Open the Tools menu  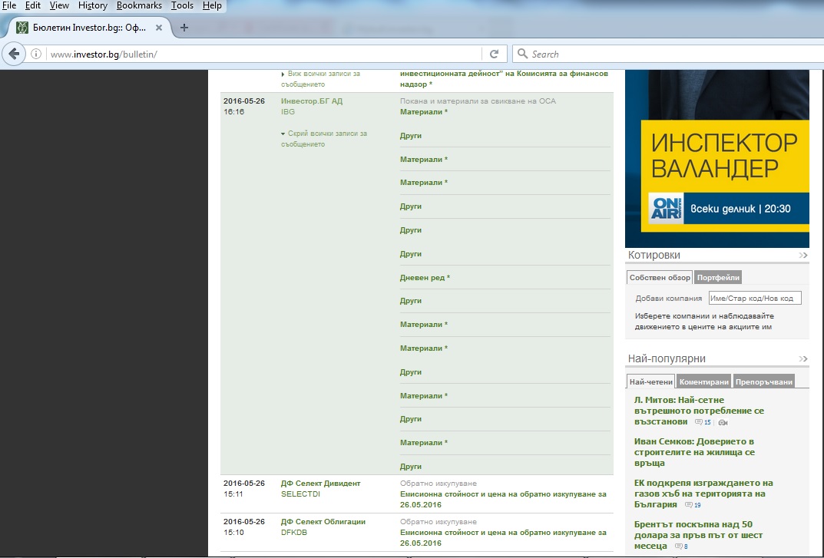pos(182,5)
